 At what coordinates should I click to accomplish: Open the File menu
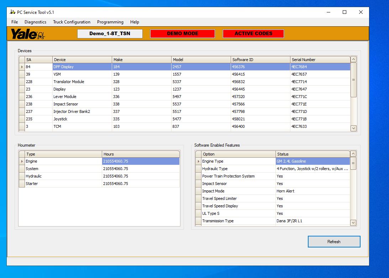pyautogui.click(x=14, y=22)
